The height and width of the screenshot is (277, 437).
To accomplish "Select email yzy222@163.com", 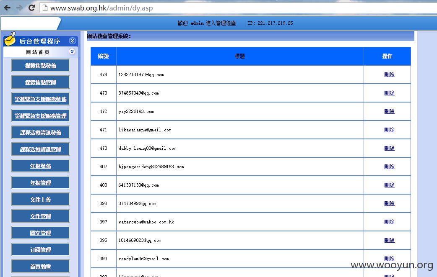I will click(x=136, y=111).
